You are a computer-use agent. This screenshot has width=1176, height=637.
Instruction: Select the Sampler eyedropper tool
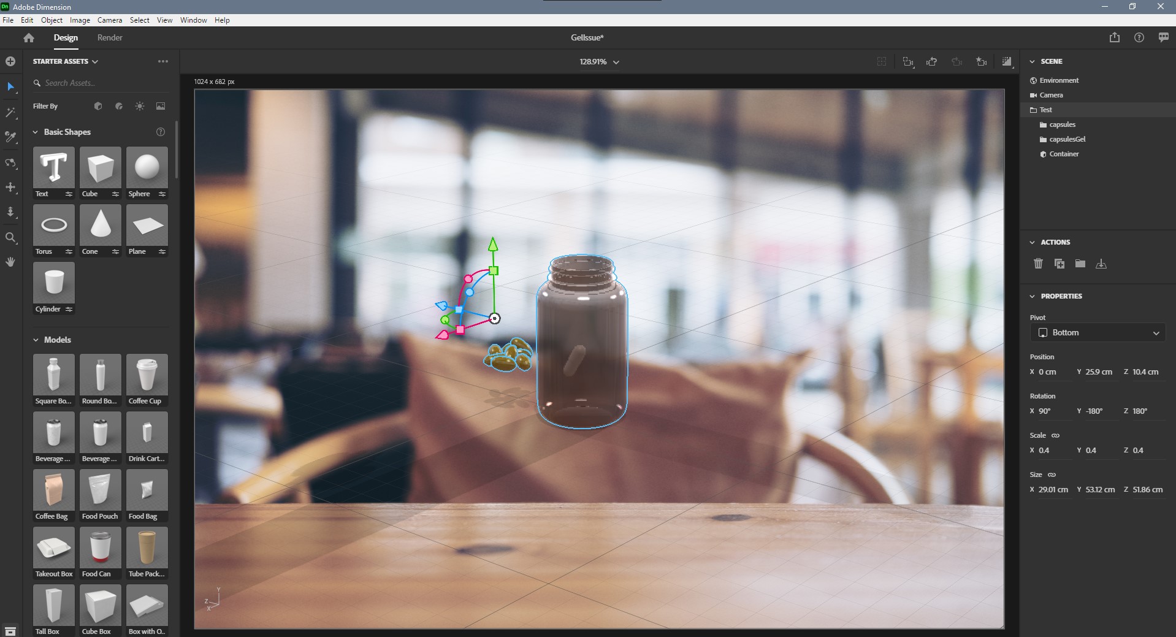click(x=10, y=137)
